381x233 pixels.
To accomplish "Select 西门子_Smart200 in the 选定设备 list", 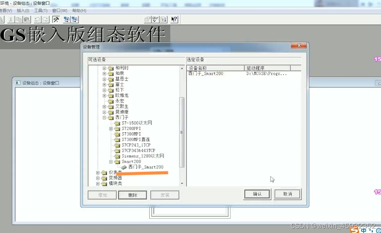I will tap(206, 74).
